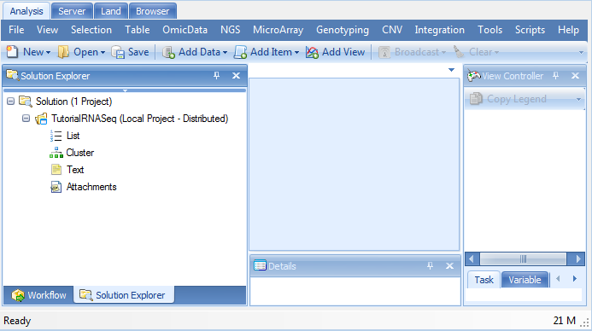Click the Workflow tab icon

coord(18,295)
